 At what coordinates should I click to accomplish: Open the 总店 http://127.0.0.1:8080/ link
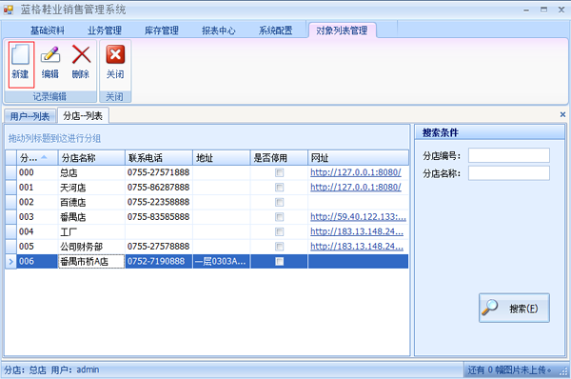coord(355,172)
